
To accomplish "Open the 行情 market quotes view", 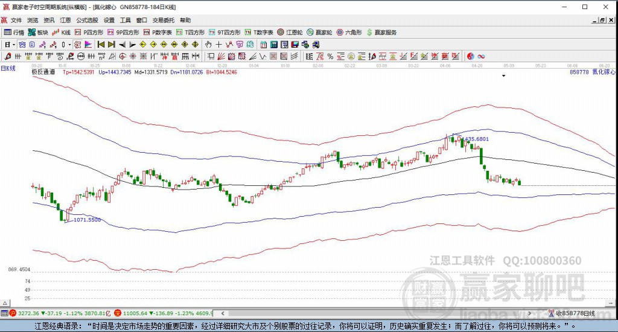I will click(14, 33).
